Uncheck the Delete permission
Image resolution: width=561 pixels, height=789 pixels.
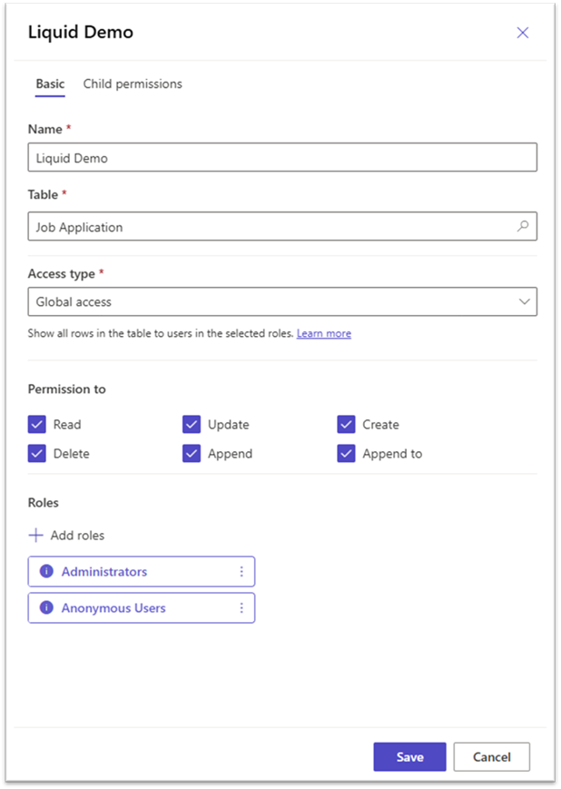pyautogui.click(x=36, y=453)
